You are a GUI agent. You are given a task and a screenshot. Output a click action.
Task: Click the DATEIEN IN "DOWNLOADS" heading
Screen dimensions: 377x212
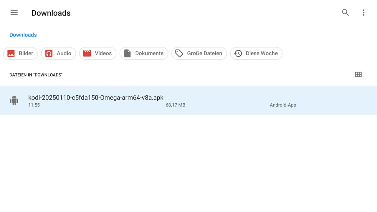36,75
